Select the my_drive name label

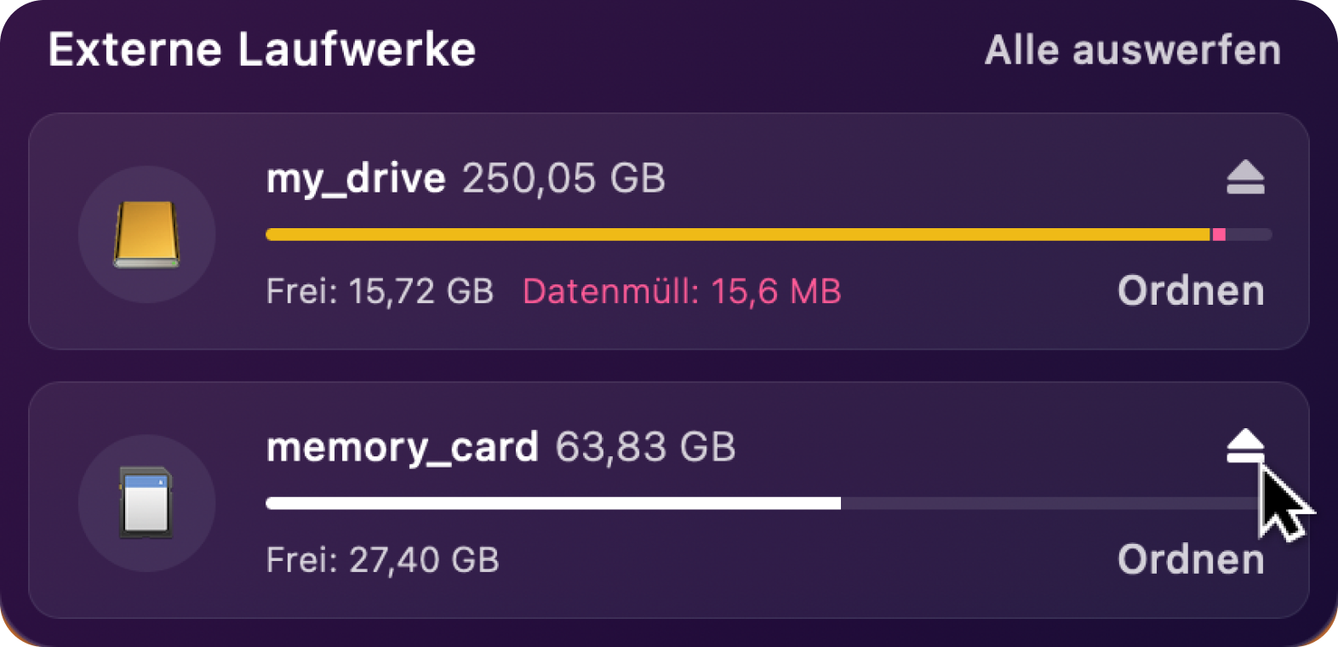356,180
